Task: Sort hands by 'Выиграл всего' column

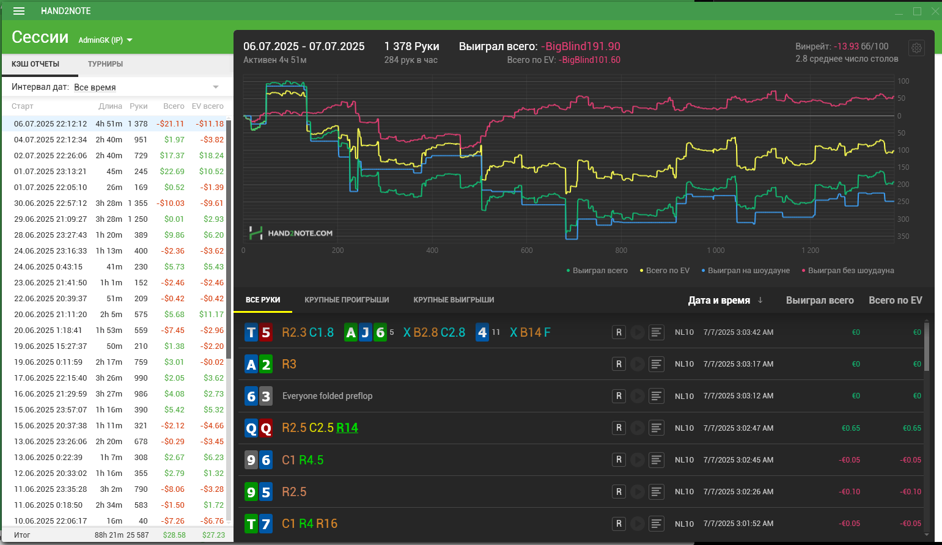Action: [x=820, y=300]
